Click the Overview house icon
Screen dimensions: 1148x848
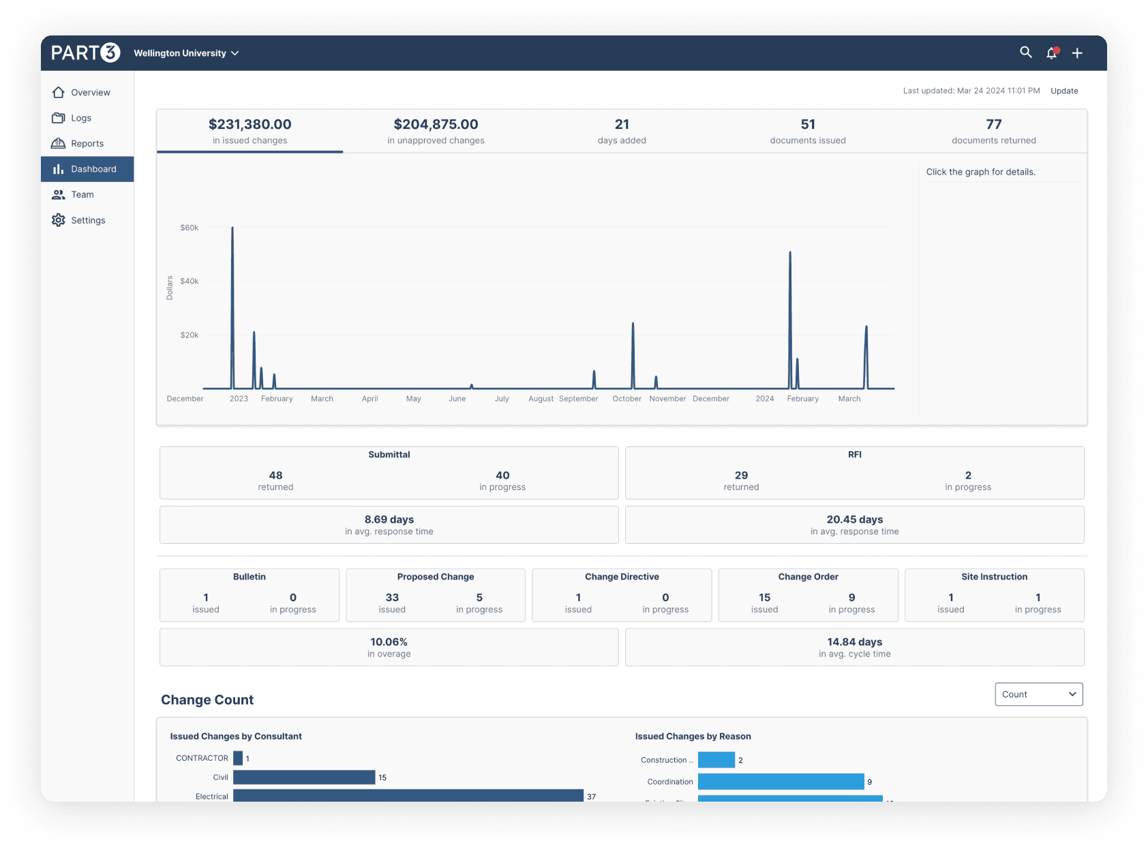click(x=59, y=92)
